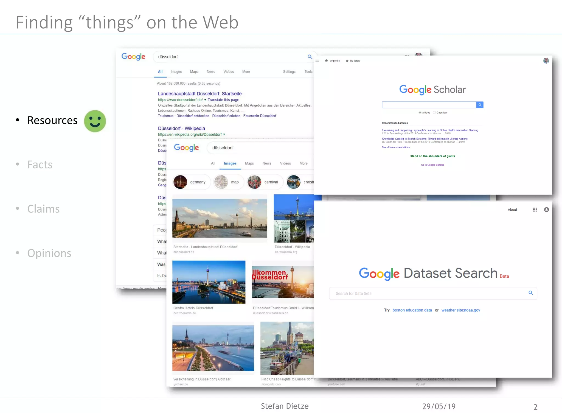Open Maps tab in web search window

coord(194,72)
